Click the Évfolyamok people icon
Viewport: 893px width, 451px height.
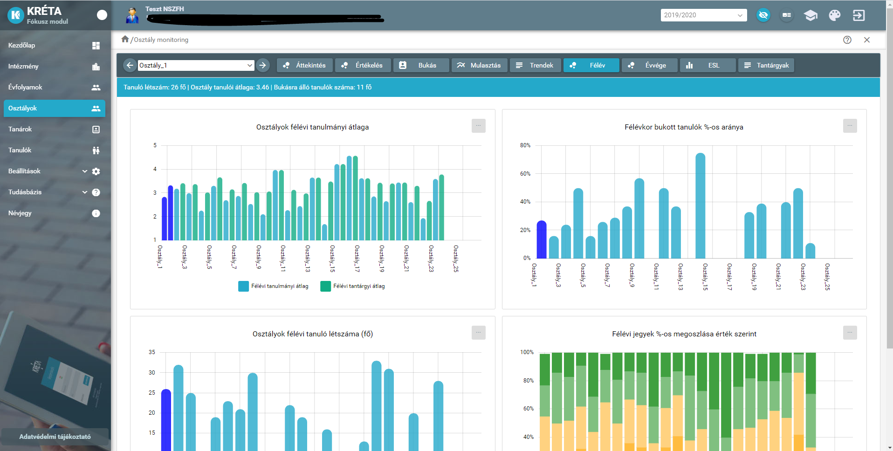(96, 88)
